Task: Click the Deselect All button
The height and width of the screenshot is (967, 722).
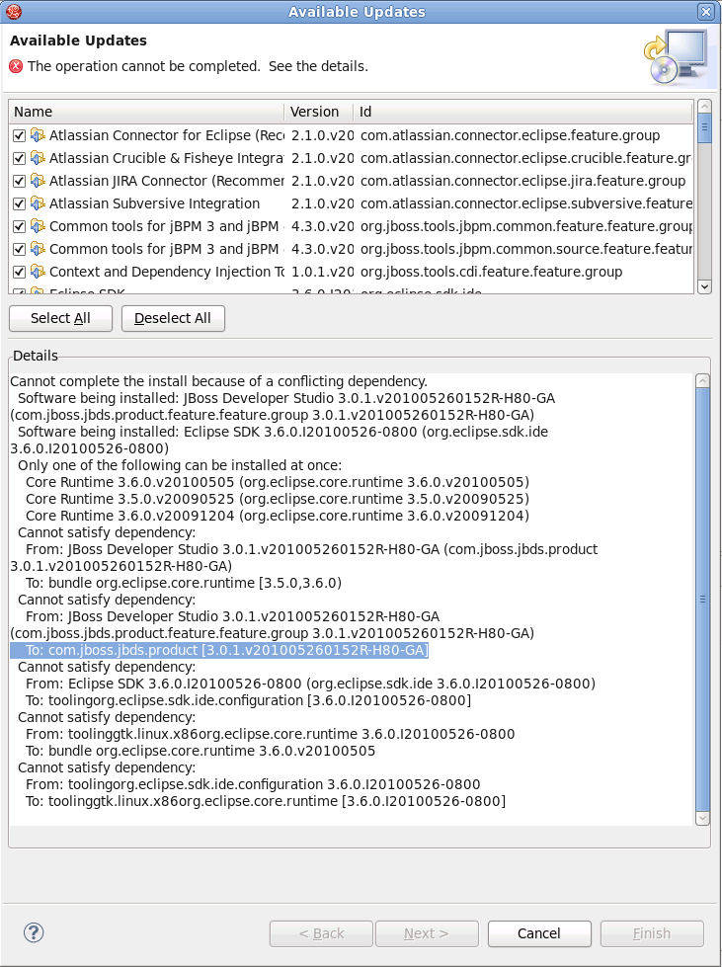Action: point(173,318)
